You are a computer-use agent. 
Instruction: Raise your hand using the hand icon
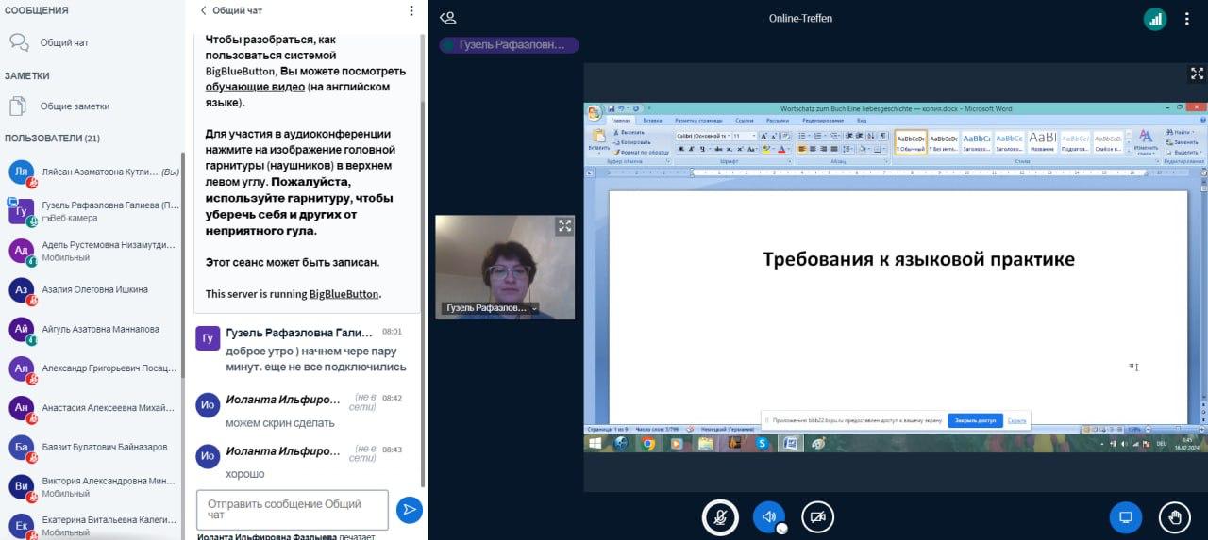(x=1175, y=516)
